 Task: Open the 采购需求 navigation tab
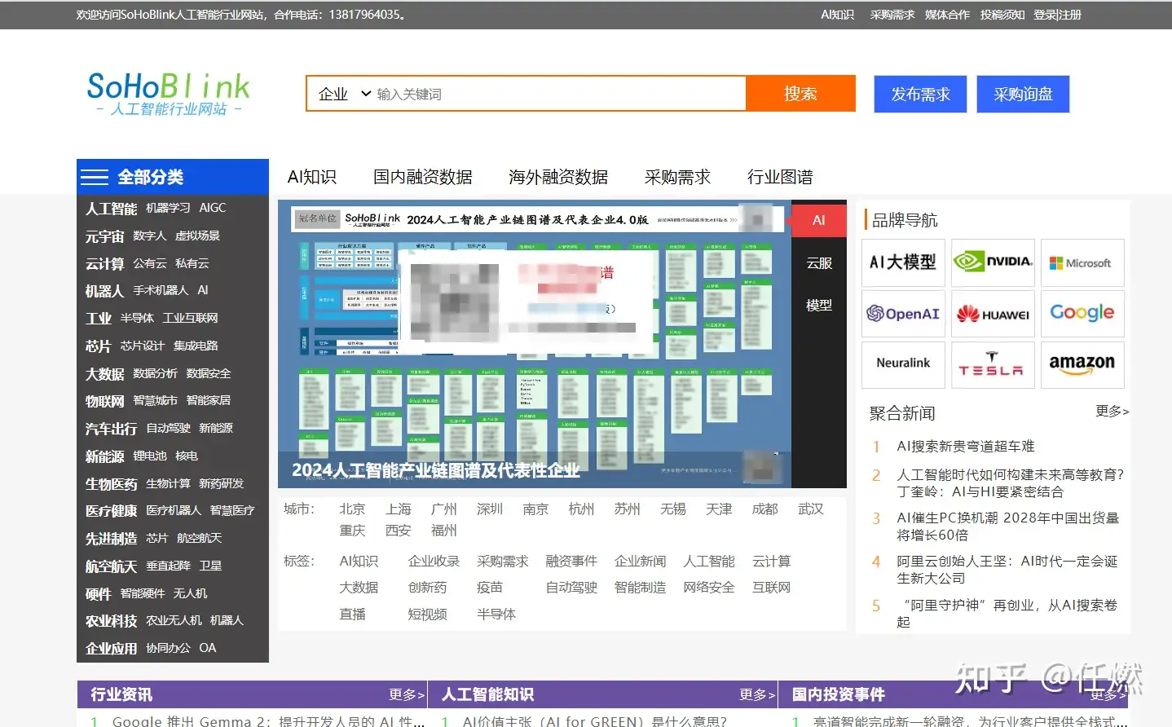(x=677, y=177)
